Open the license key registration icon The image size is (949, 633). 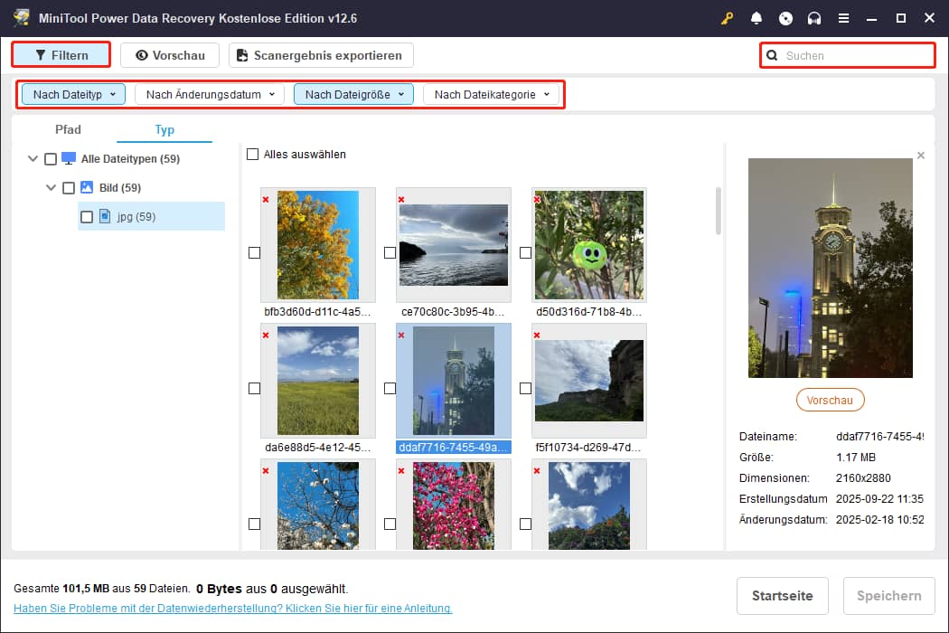tap(728, 18)
